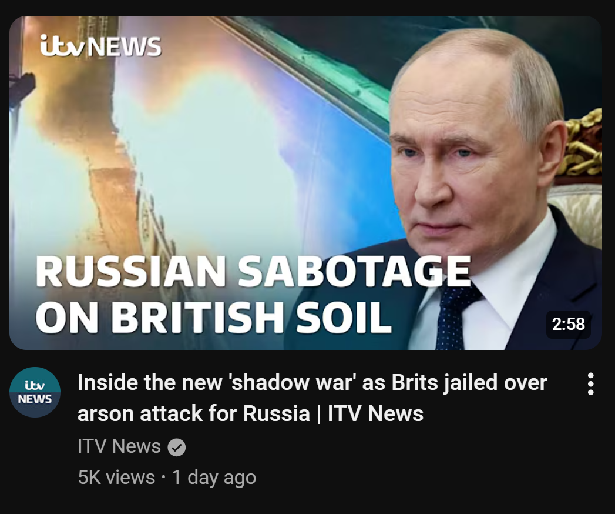Viewport: 615px width, 514px height.
Task: Click the ITV News channel avatar
Action: click(x=35, y=392)
